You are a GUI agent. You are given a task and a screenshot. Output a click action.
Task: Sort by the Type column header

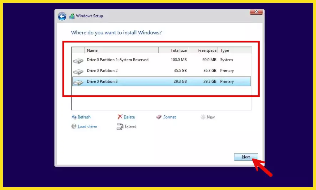click(235, 50)
